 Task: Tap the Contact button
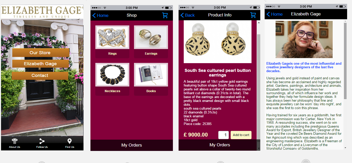point(40,75)
